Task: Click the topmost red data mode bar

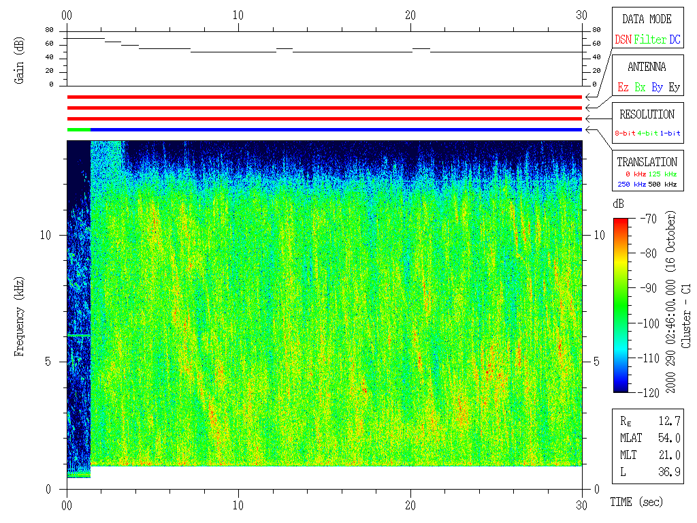Action: [325, 97]
